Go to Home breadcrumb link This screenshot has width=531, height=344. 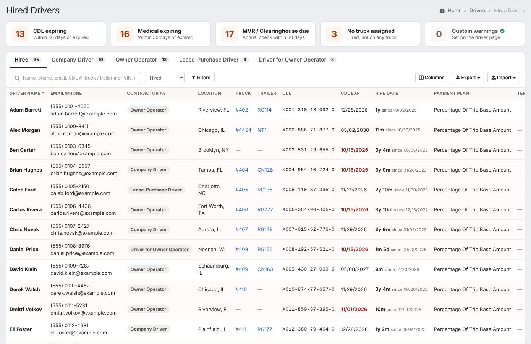click(x=455, y=11)
